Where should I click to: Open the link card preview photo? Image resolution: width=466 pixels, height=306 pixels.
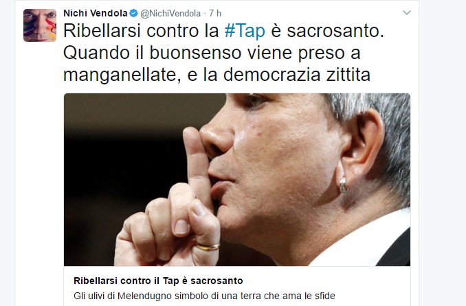pyautogui.click(x=237, y=180)
